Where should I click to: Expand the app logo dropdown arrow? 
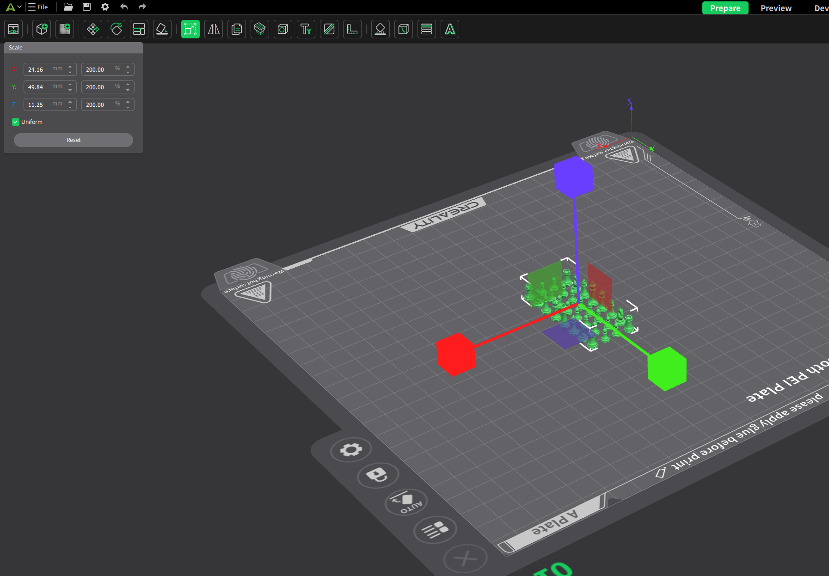point(19,7)
